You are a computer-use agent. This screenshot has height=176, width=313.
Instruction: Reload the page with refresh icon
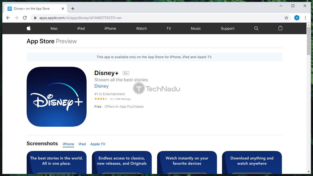(25, 18)
